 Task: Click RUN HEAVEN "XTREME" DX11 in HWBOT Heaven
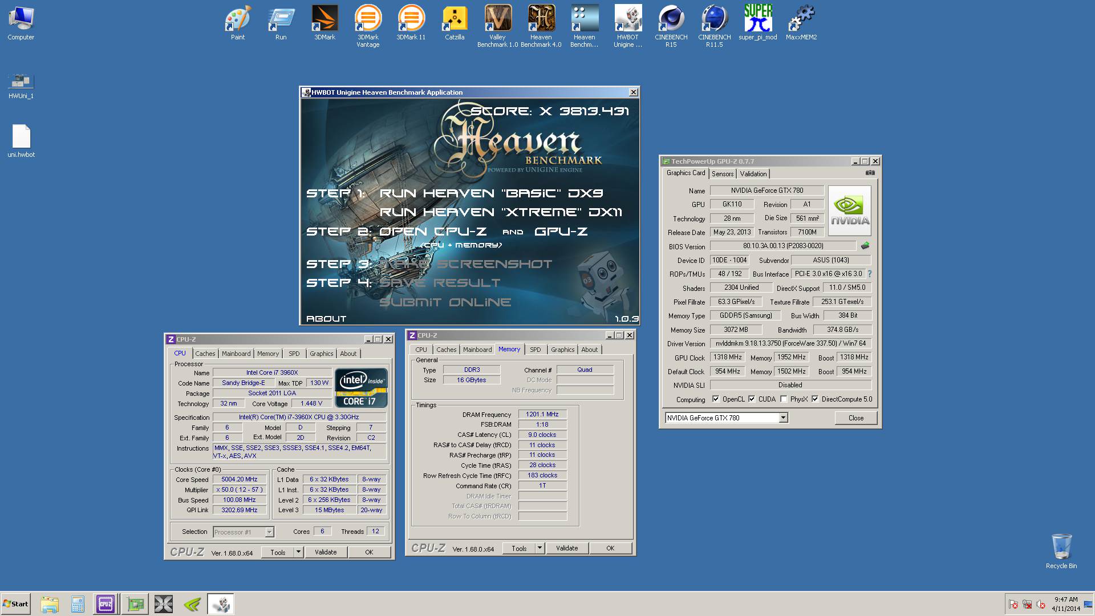pos(501,212)
